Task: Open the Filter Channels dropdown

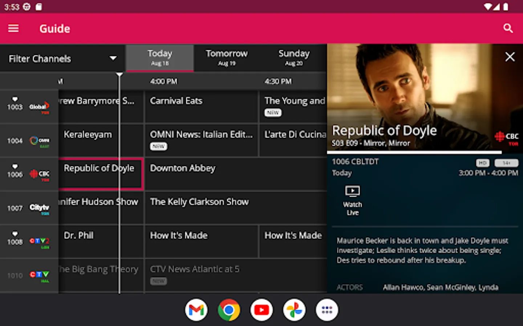Action: tap(62, 58)
